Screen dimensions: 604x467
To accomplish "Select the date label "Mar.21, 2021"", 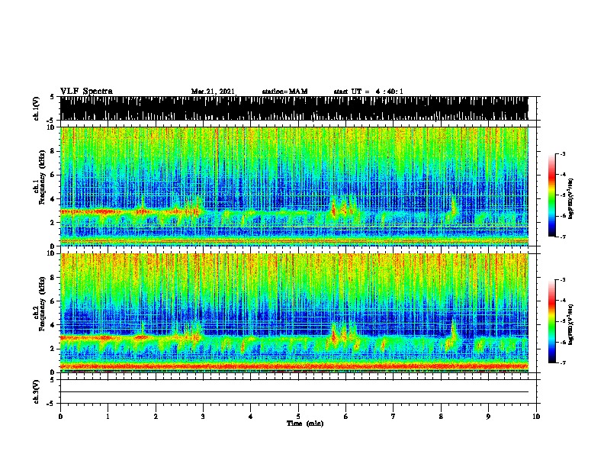I will point(213,92).
